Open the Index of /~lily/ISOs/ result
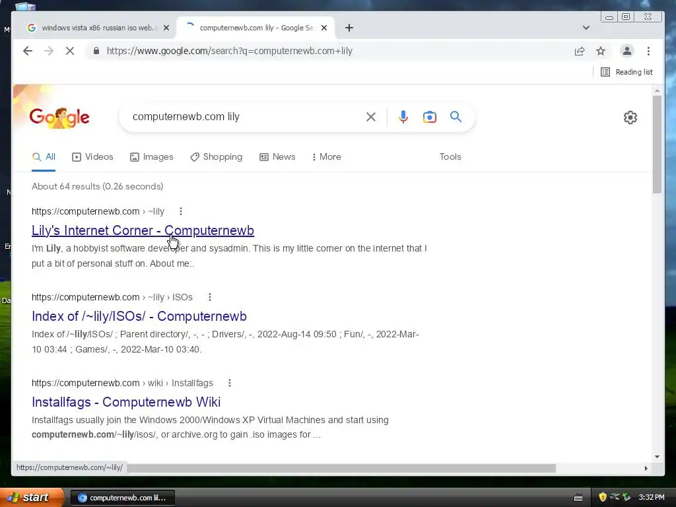Image resolution: width=676 pixels, height=507 pixels. click(139, 316)
